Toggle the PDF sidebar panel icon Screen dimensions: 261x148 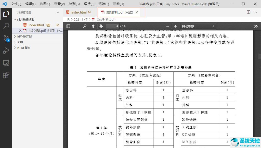68,26
